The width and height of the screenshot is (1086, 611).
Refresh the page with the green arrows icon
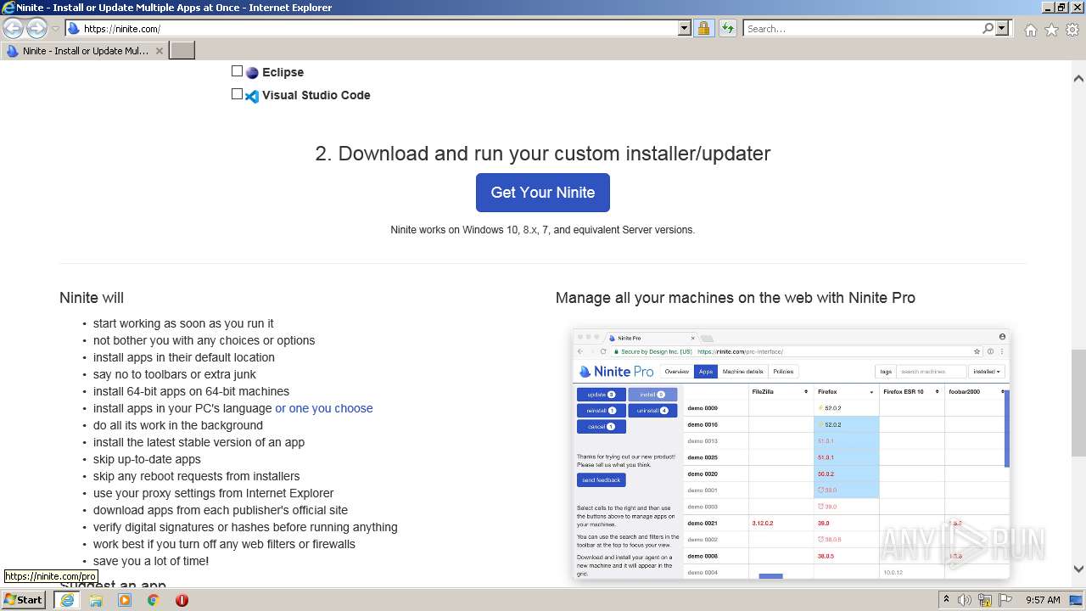pos(727,28)
